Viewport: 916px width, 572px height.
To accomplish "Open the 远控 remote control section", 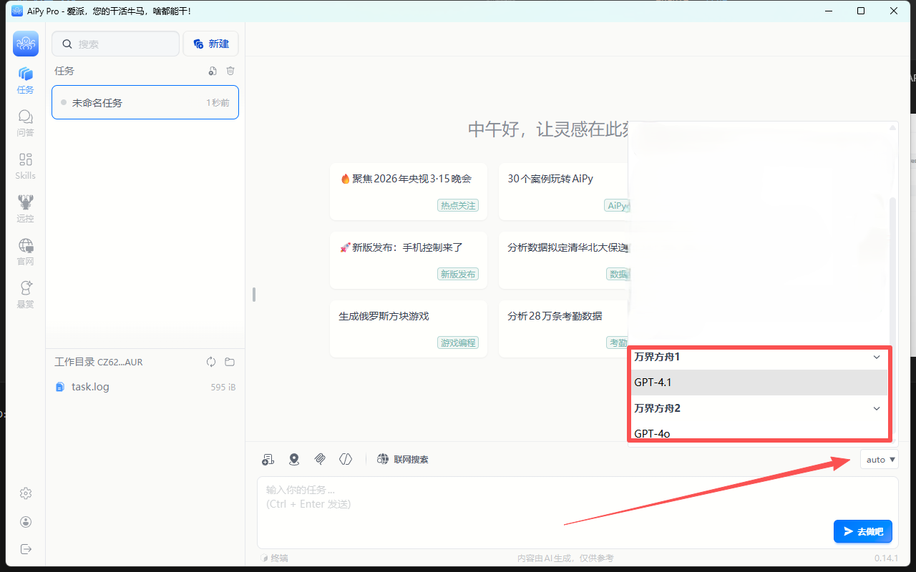I will pyautogui.click(x=26, y=208).
